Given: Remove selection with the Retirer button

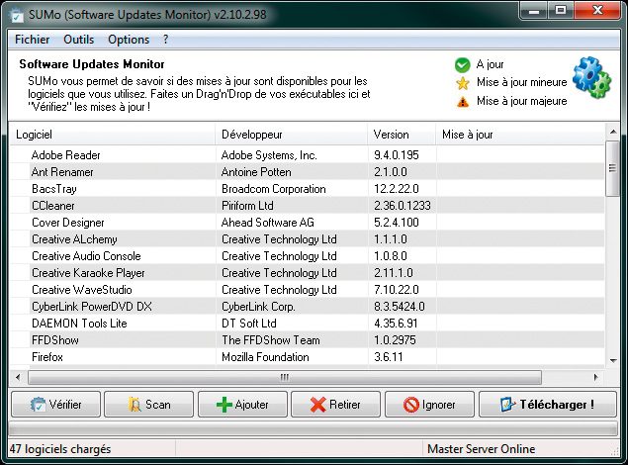Looking at the screenshot, I should coord(334,404).
